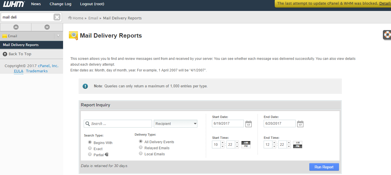Click the Mail Delivery Reports breadcrumb text

click(122, 18)
